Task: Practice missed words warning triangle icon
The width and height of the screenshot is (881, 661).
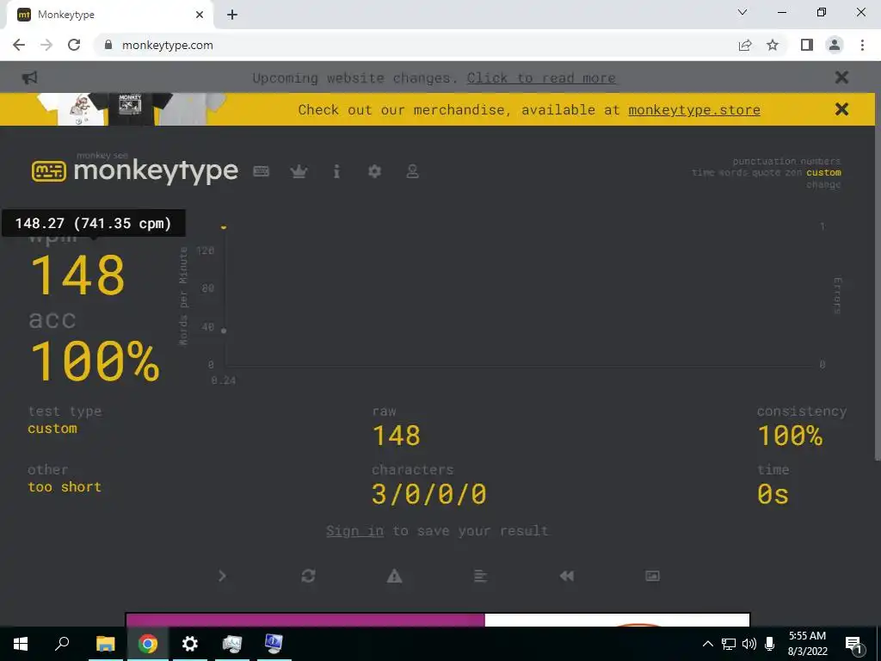Action: [x=394, y=576]
